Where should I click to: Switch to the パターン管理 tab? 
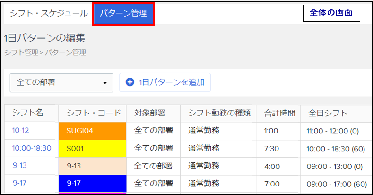[x=123, y=14]
